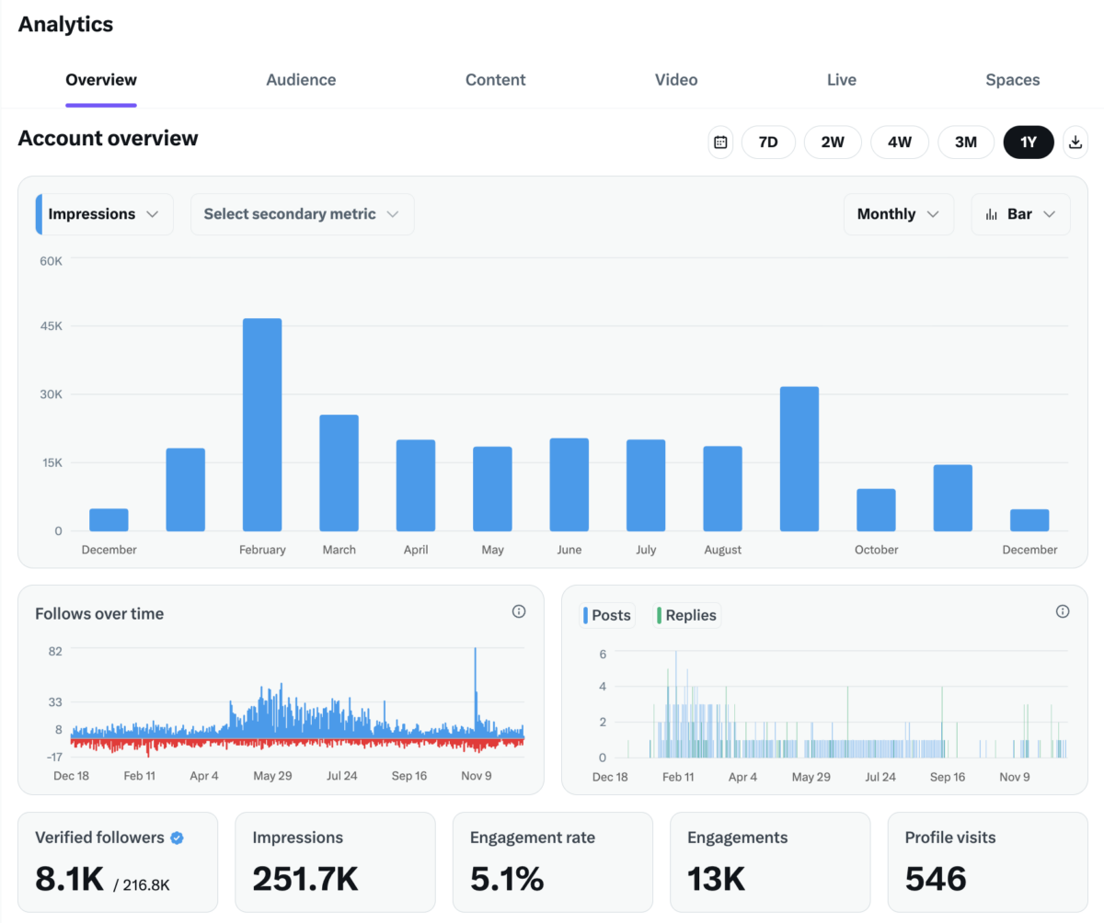Click the verified badge next to Verified followers

[176, 838]
